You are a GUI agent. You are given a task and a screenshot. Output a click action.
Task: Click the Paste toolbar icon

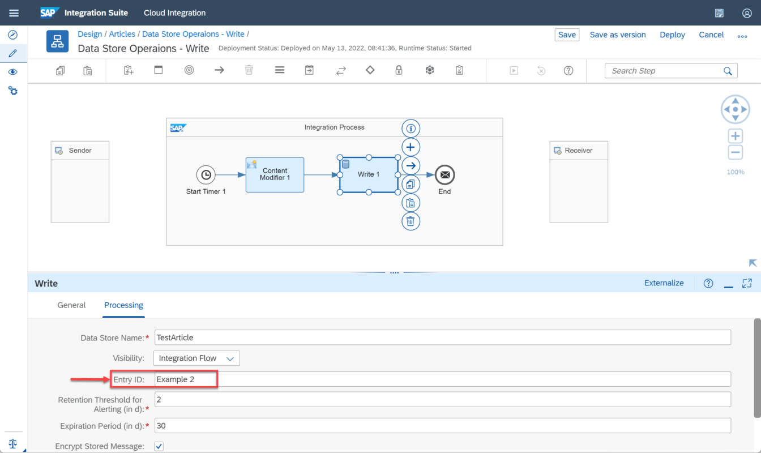(88, 70)
